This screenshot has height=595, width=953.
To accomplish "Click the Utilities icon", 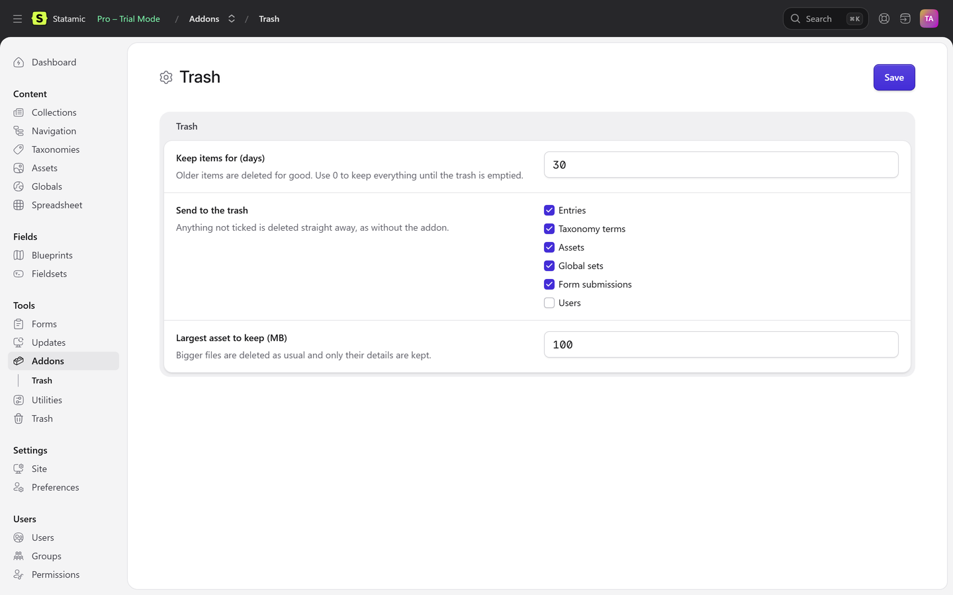I will pos(19,400).
